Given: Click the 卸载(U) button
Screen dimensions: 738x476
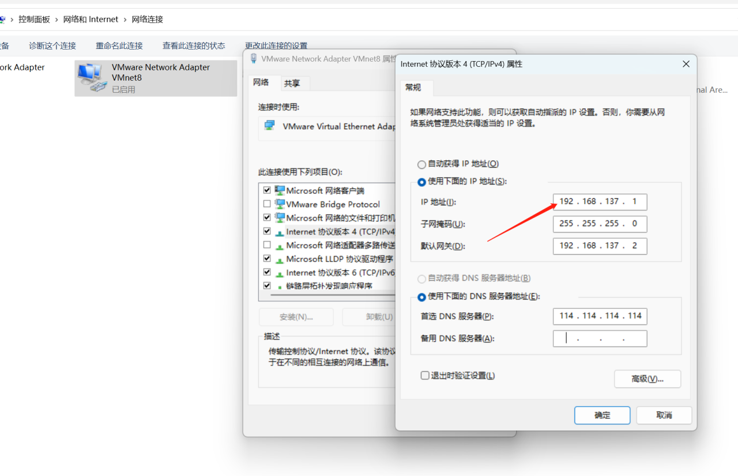Looking at the screenshot, I should (x=370, y=317).
